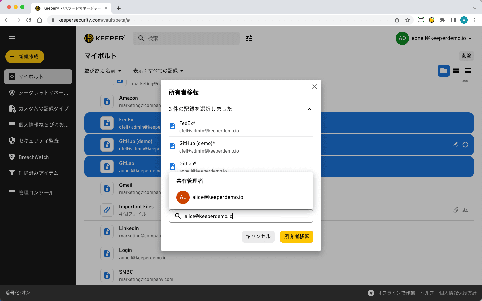This screenshot has width=482, height=301.
Task: Go to Security Audit in sidebar
Action: pyautogui.click(x=38, y=141)
